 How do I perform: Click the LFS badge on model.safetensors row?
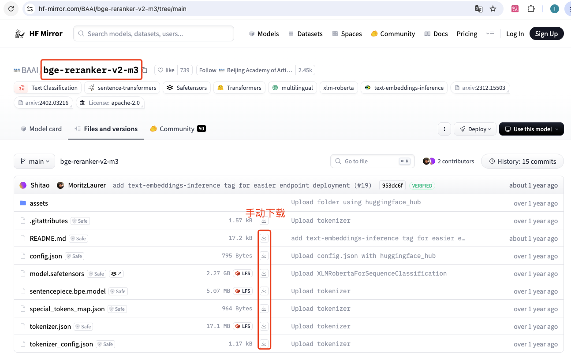tap(243, 273)
